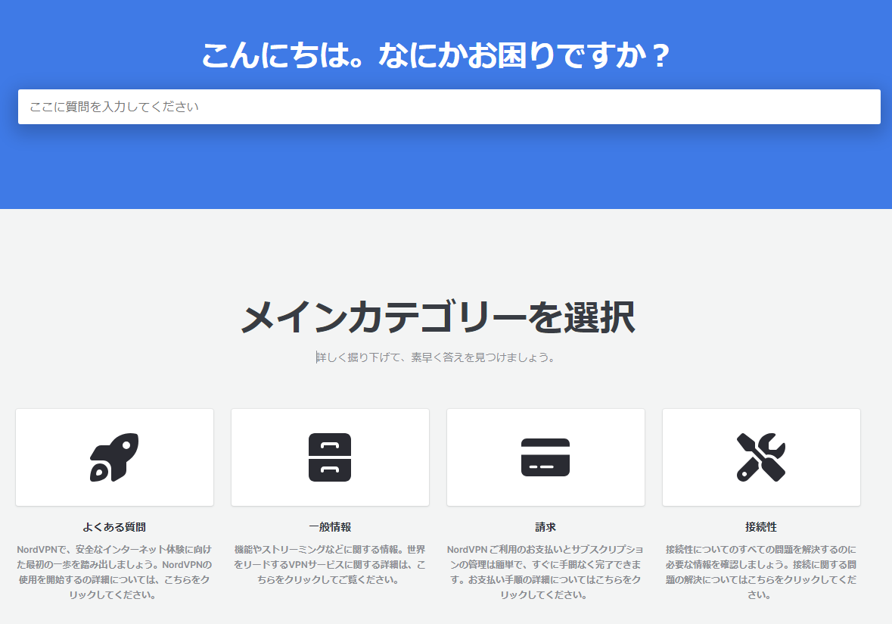Open the よくある質問 category title
The height and width of the screenshot is (624, 892).
(x=114, y=527)
